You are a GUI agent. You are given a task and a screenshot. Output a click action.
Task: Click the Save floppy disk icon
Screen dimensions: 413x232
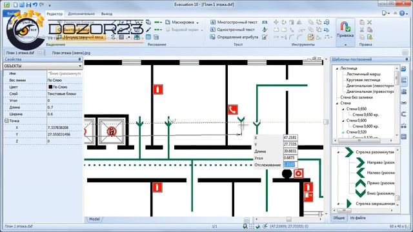point(28,5)
